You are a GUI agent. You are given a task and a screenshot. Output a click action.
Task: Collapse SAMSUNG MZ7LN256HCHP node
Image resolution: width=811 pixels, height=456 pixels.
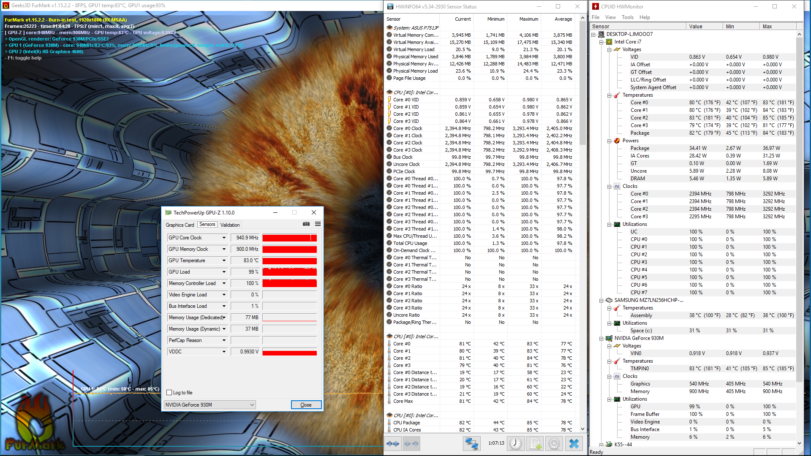[601, 300]
